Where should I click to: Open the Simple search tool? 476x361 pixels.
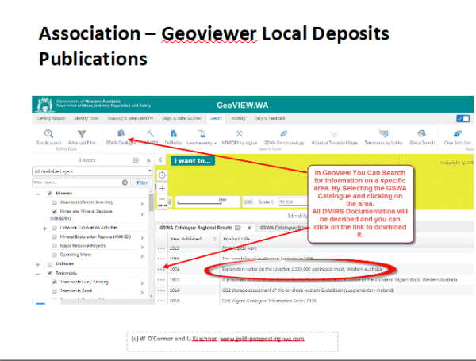coord(48,137)
